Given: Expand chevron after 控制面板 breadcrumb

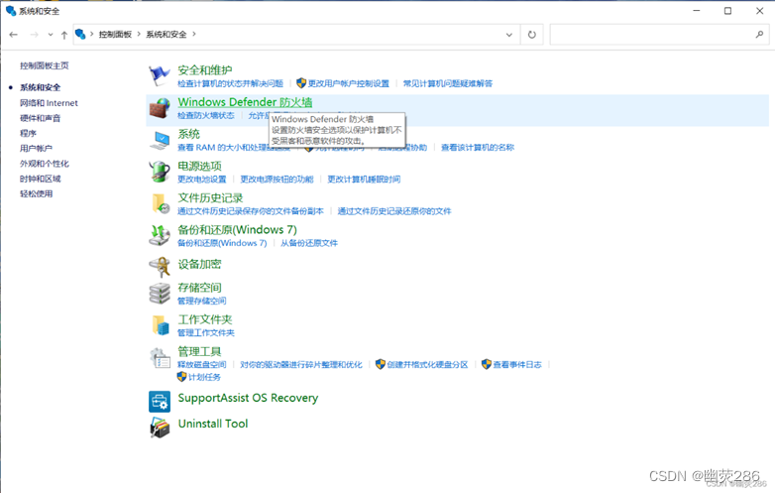Looking at the screenshot, I should (139, 34).
